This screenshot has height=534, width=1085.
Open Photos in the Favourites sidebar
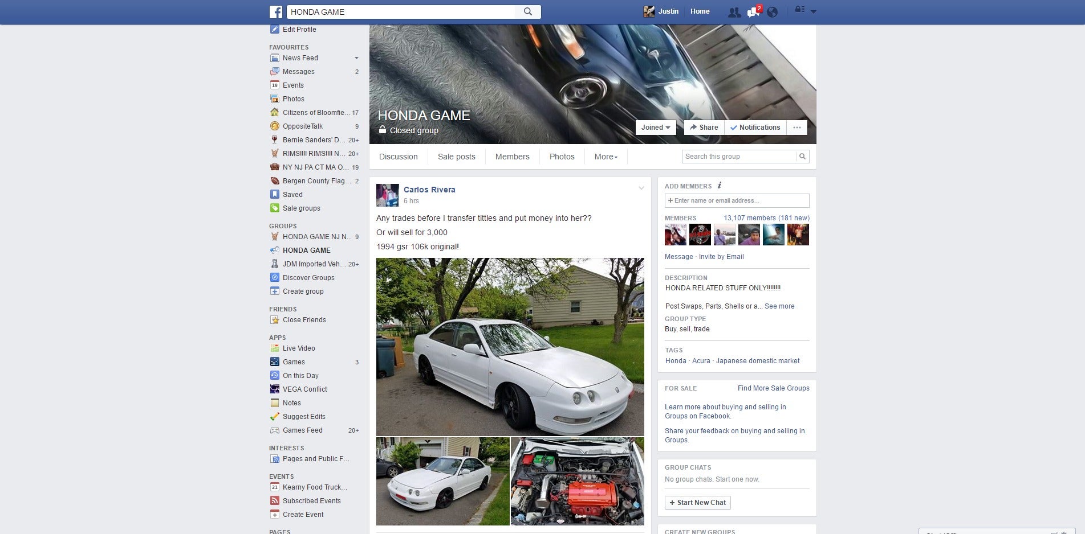coord(294,99)
